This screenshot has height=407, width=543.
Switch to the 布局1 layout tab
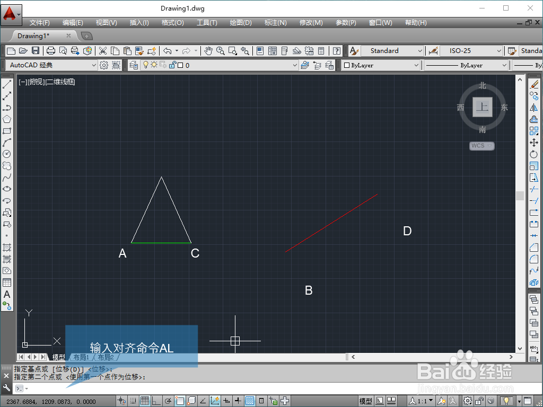tap(81, 357)
